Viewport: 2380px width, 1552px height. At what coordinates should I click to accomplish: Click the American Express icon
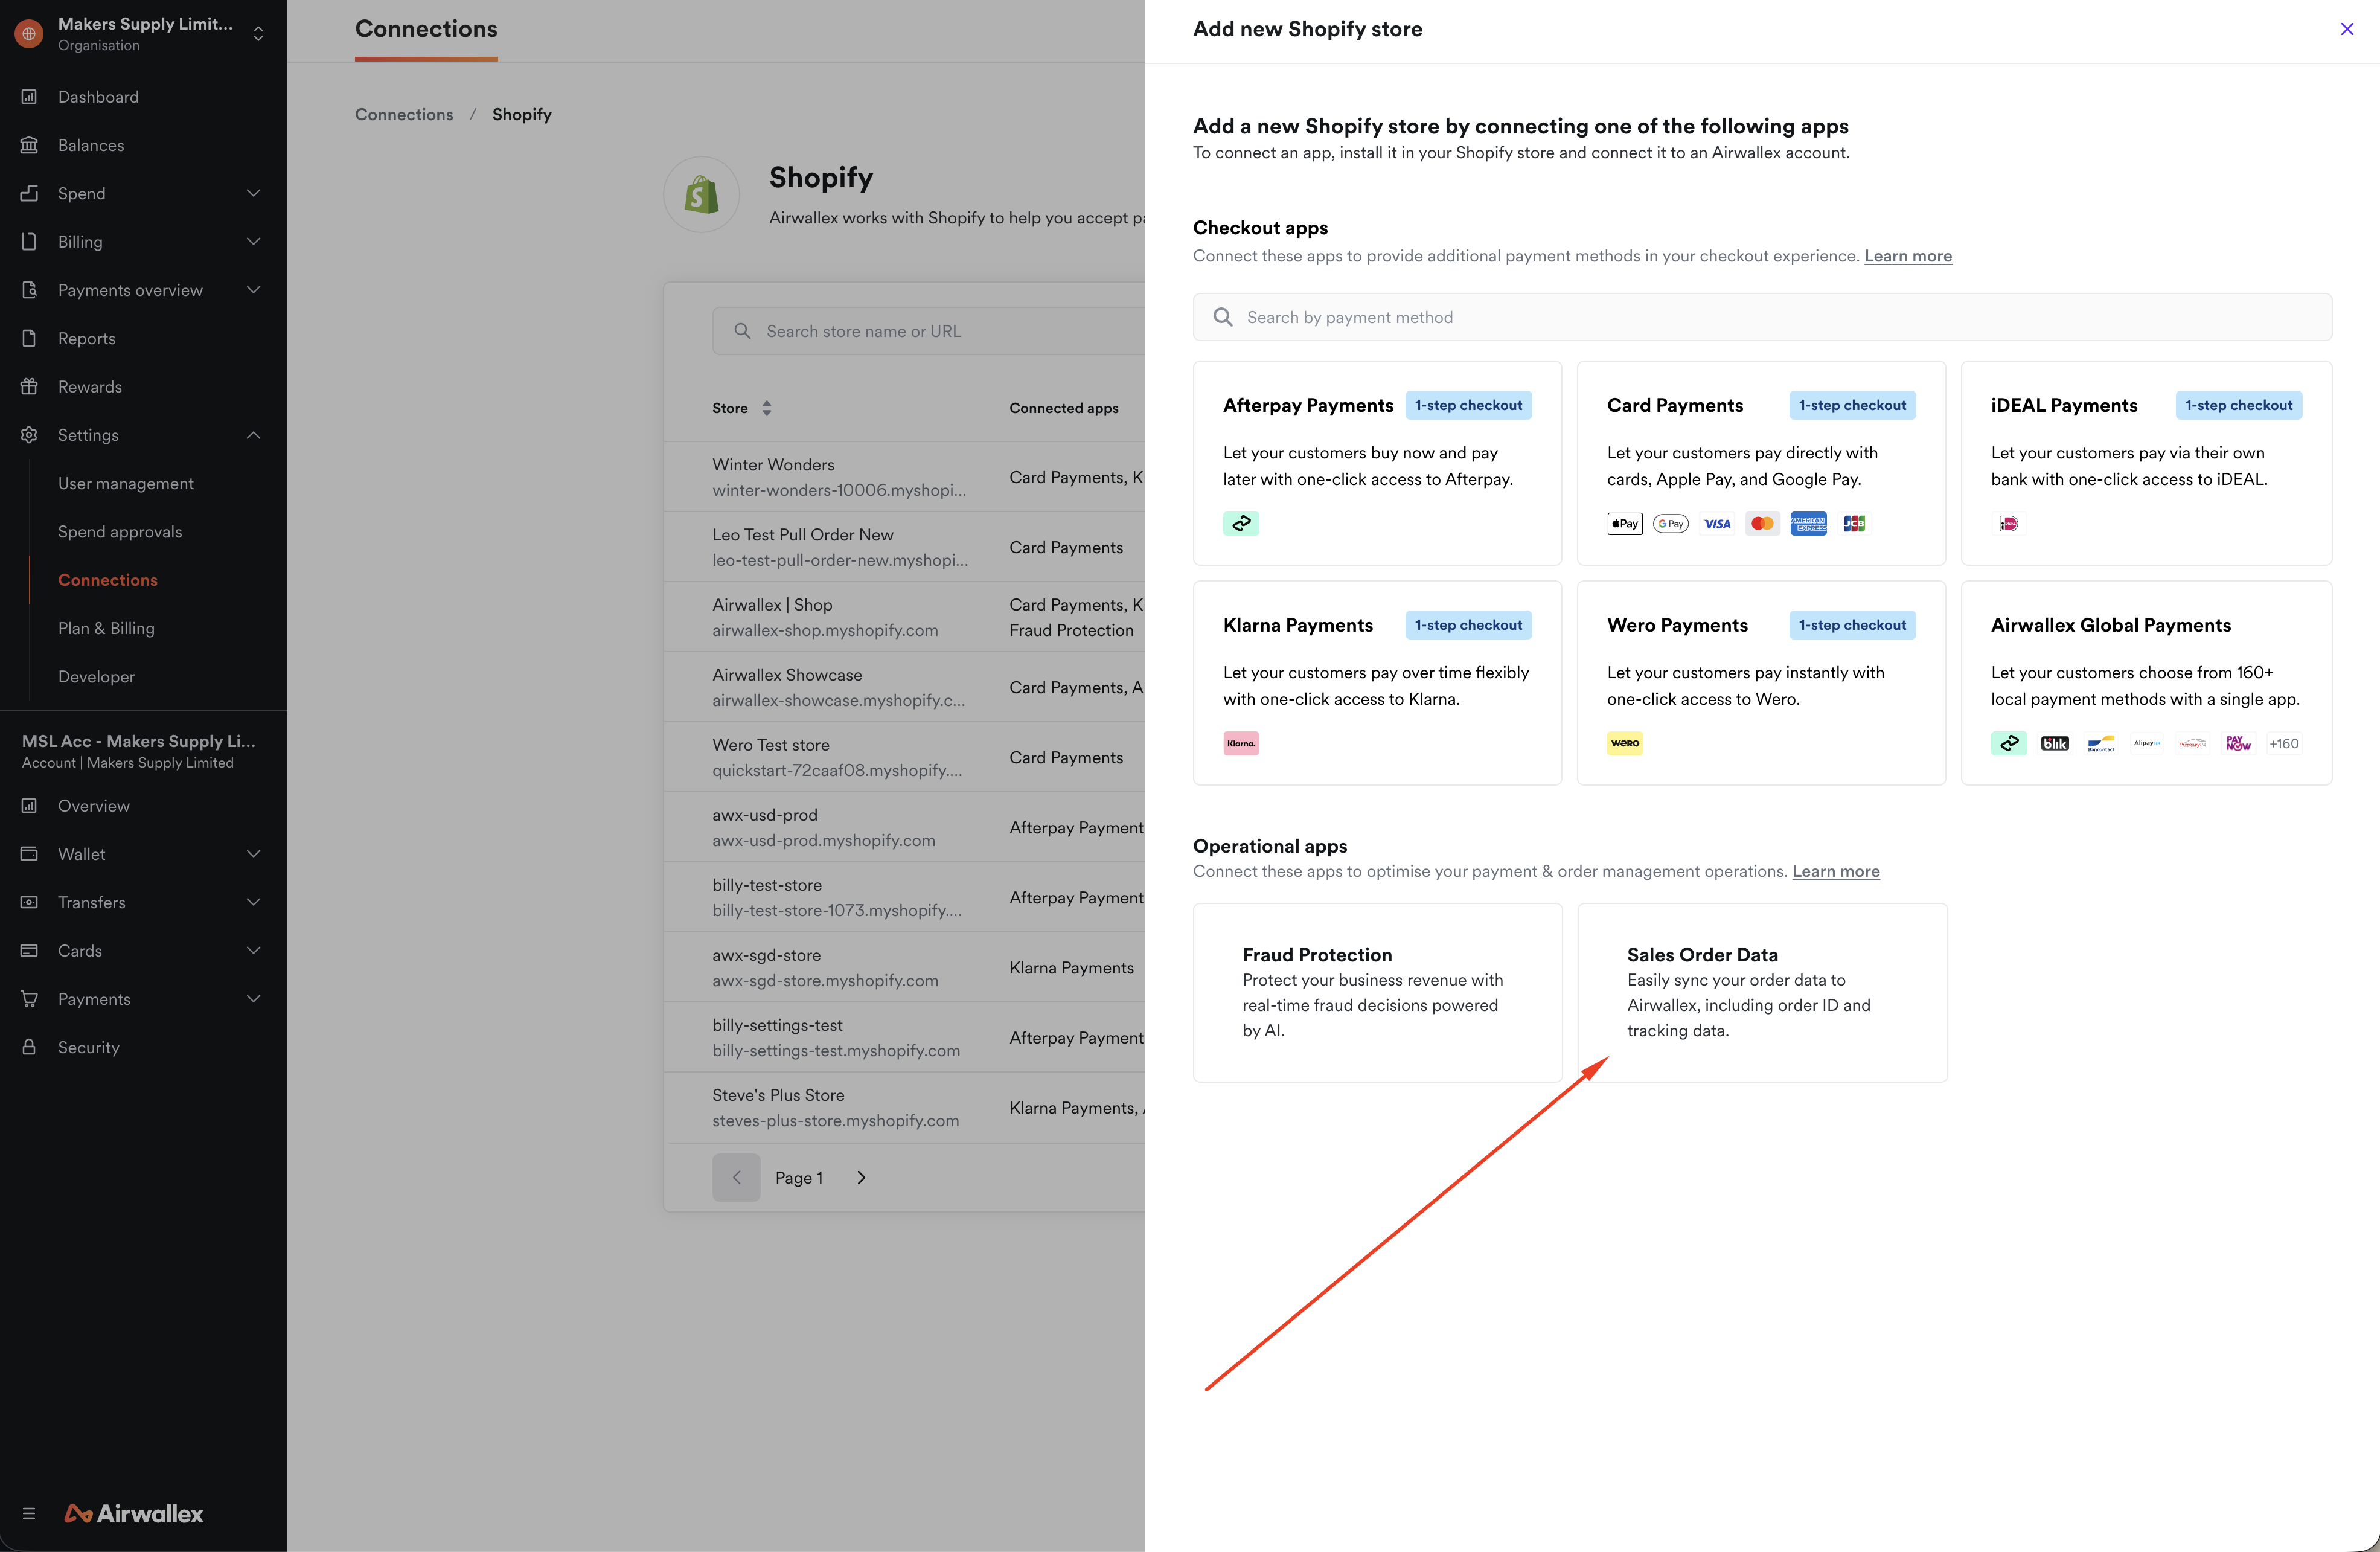click(1808, 523)
